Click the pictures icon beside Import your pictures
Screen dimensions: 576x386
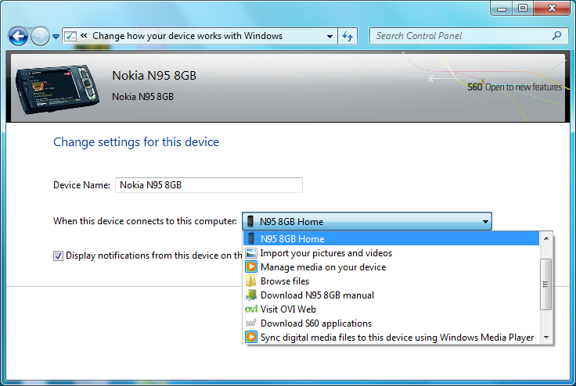[251, 253]
